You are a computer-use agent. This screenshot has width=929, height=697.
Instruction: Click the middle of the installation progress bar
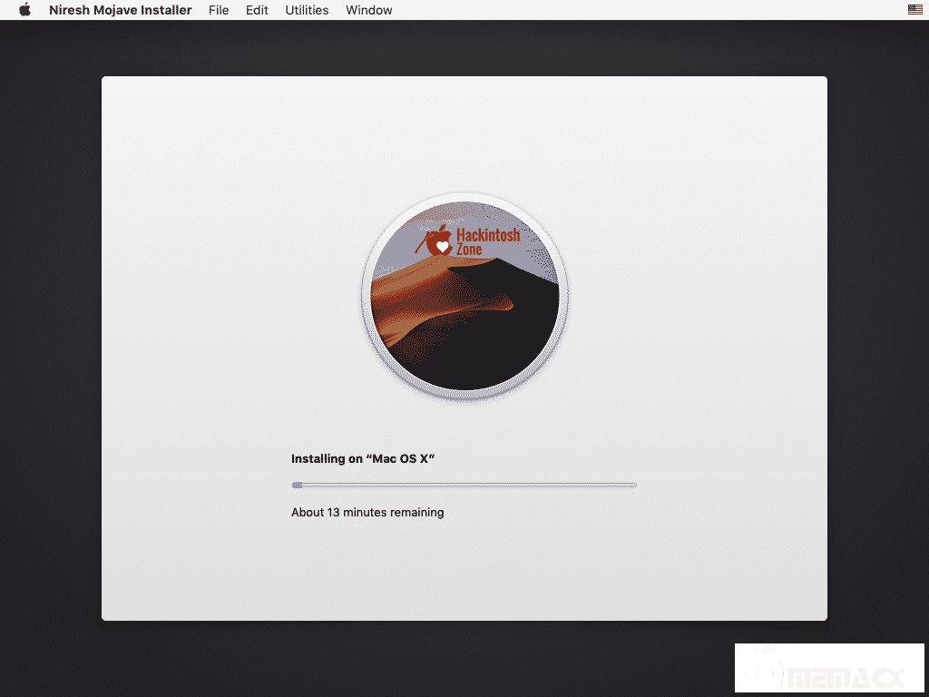tap(464, 486)
